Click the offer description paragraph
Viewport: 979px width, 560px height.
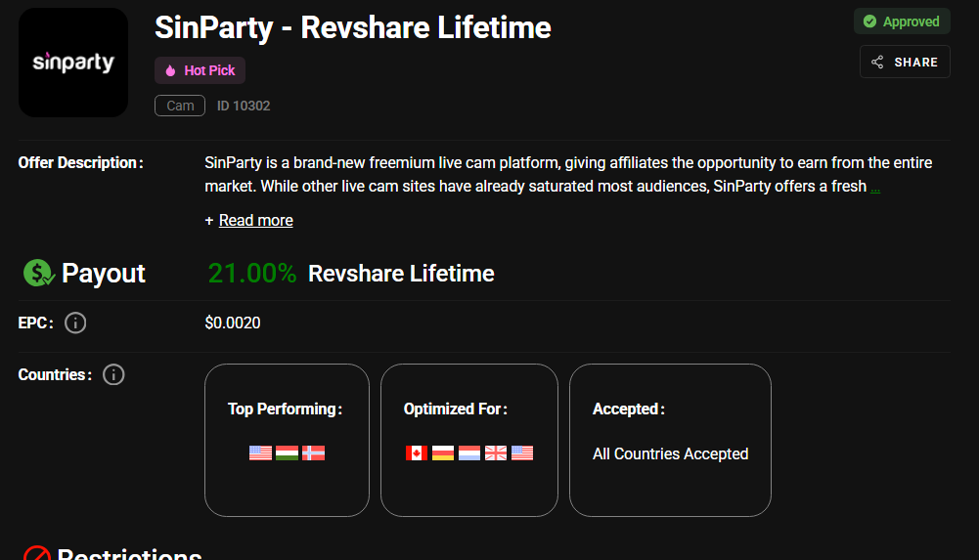coord(568,175)
